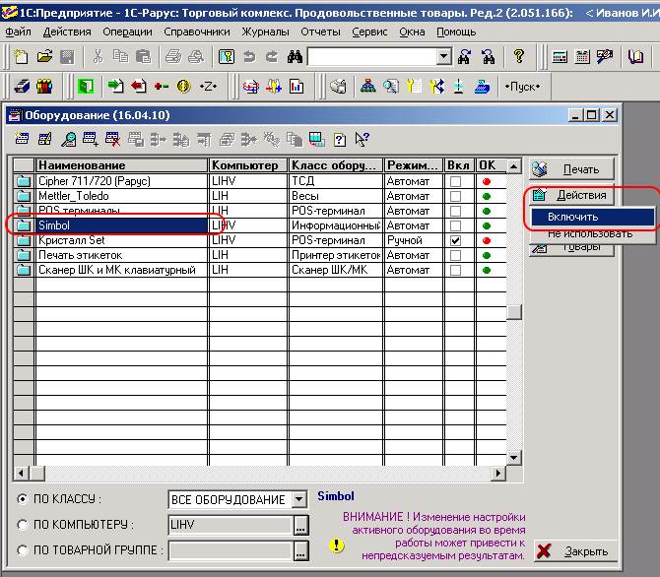Viewport: 660px width, 577px height.
Task: Click the «Печать» button
Action: [571, 169]
